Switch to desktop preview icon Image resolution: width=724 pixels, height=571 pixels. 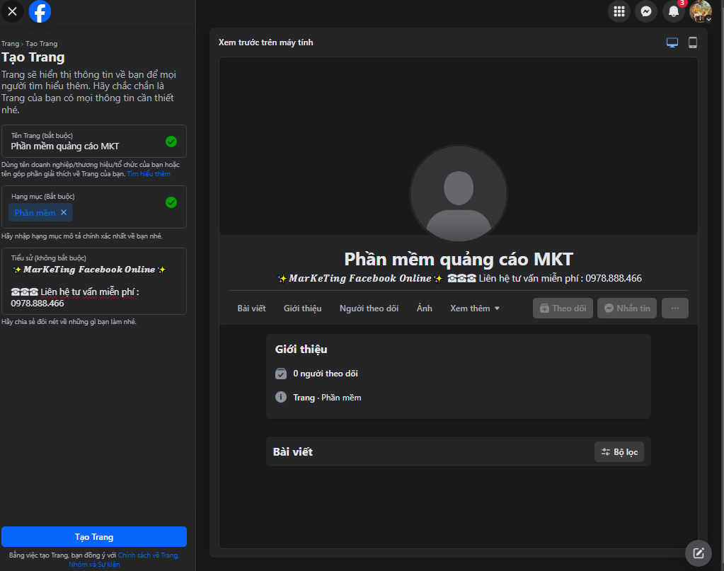pyautogui.click(x=672, y=42)
